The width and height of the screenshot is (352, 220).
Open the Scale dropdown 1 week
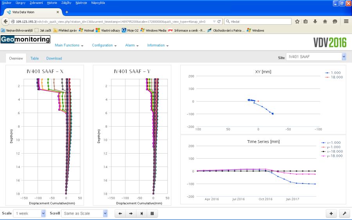[29, 213]
